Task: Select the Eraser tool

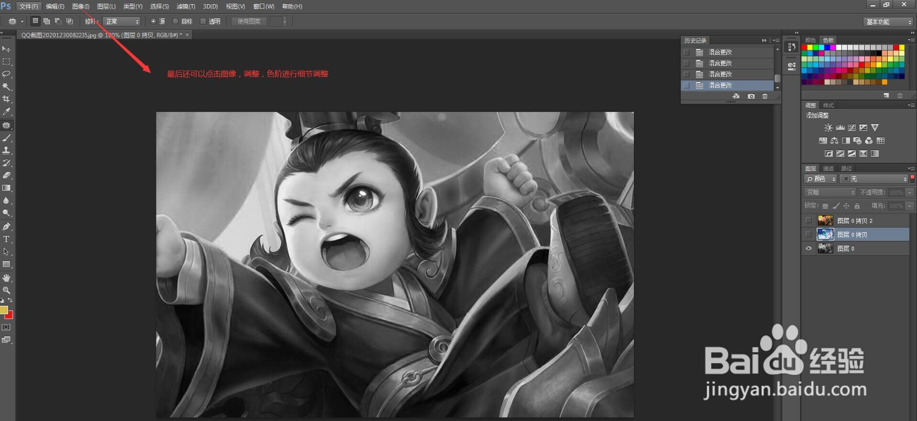Action: (x=6, y=176)
